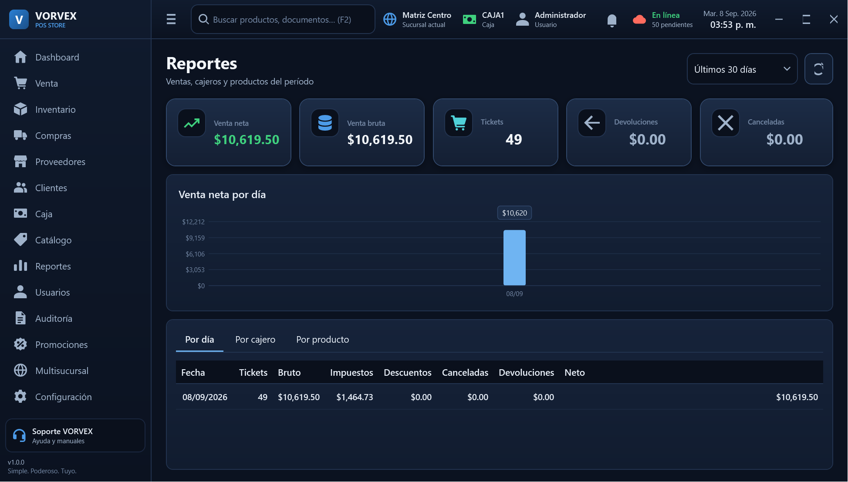Switch to the Por cajero tab
848x482 pixels.
[255, 340]
